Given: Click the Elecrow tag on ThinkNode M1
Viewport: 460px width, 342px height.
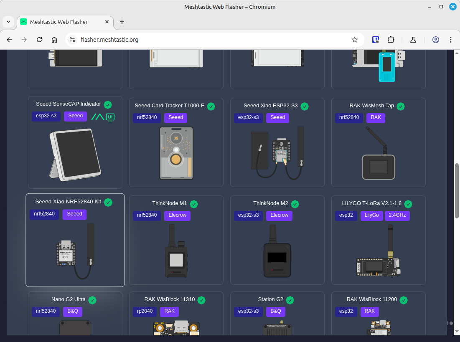Looking at the screenshot, I should pyautogui.click(x=177, y=215).
